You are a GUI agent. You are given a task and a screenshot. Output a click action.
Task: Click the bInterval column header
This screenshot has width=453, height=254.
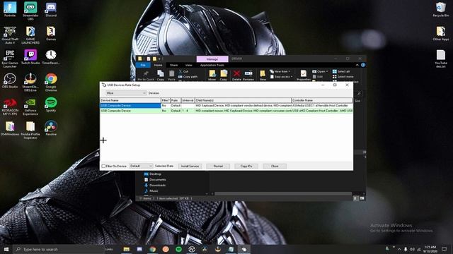[x=188, y=100]
